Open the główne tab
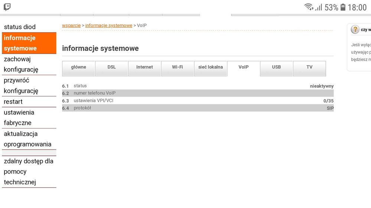Image resolution: width=371 pixels, height=208 pixels. click(x=79, y=68)
